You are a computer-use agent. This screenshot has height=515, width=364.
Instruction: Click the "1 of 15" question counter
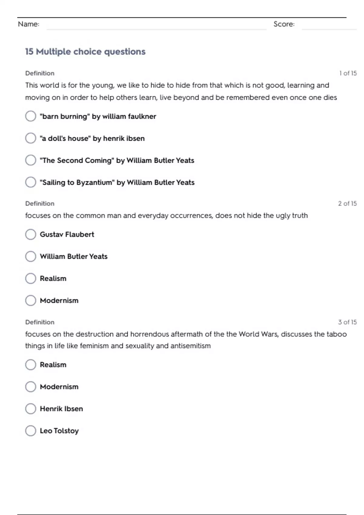pos(348,73)
